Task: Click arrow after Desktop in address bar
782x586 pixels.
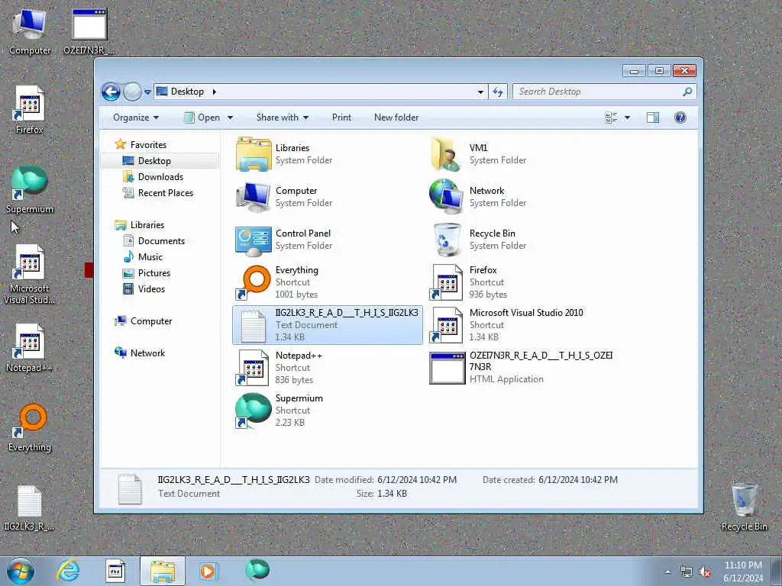Action: coord(215,92)
